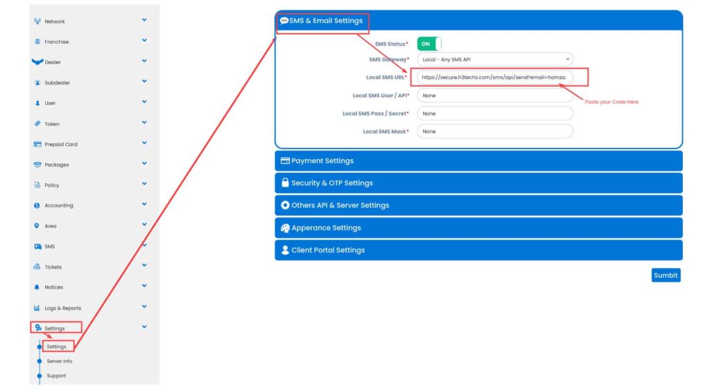This screenshot has width=710, height=390.
Task: Click the Prepaid Card icon
Action: 37,144
